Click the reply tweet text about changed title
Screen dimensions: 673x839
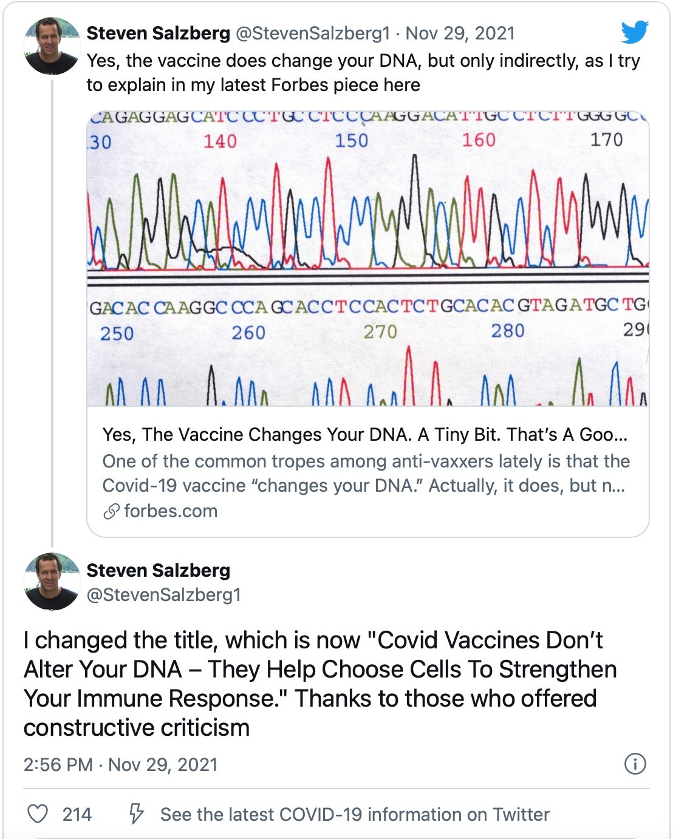tap(320, 684)
